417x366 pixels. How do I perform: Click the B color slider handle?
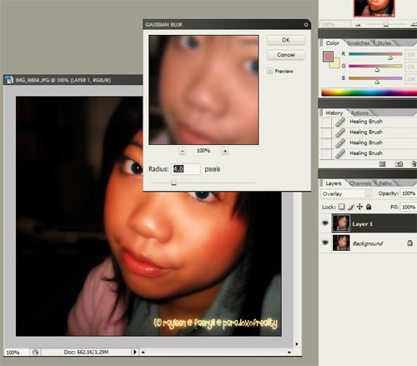(377, 82)
